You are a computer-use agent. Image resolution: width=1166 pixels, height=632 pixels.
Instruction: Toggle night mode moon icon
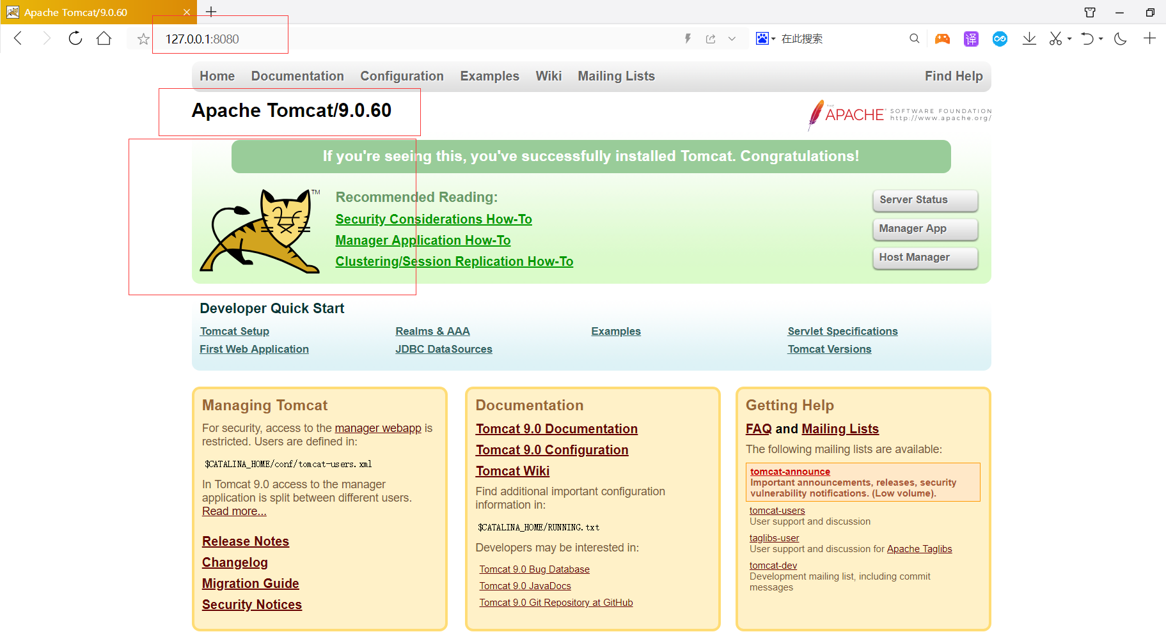pyautogui.click(x=1121, y=39)
